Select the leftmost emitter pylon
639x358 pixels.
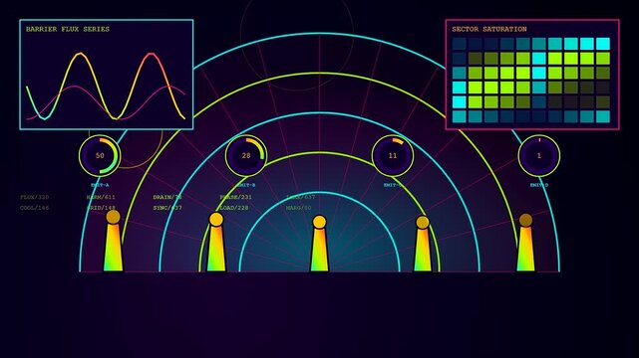(x=114, y=241)
